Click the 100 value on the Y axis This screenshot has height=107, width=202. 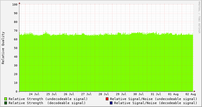[x=15, y=5]
